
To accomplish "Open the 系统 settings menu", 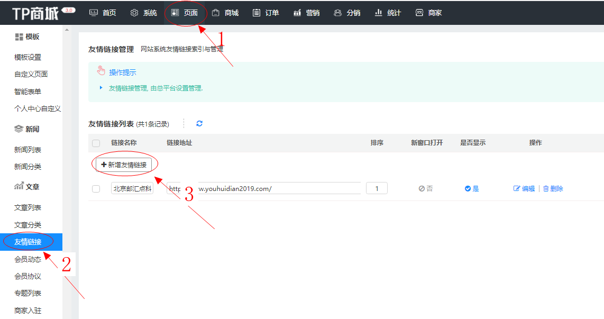I will click(x=143, y=13).
